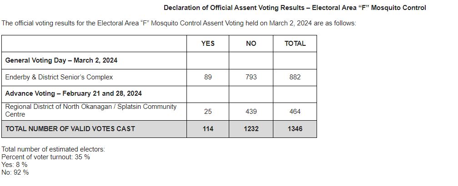
Task: Select the 793 no votes cell
Action: point(251,77)
